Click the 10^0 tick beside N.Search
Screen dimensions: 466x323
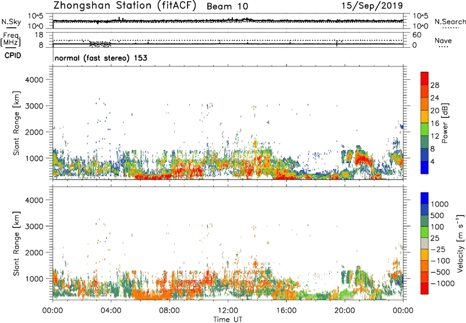420,26
